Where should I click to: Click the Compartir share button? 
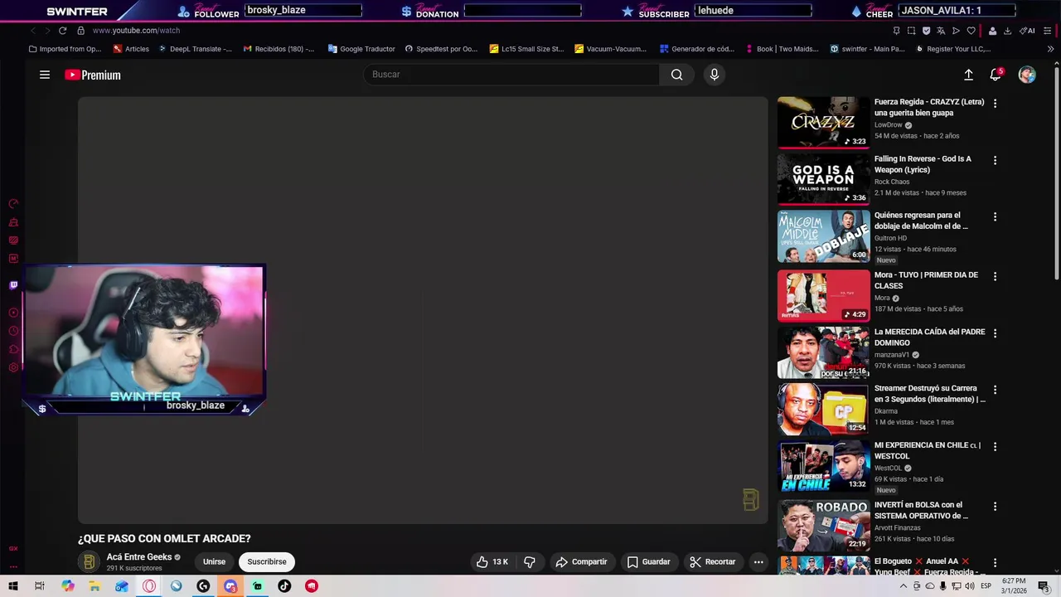581,561
